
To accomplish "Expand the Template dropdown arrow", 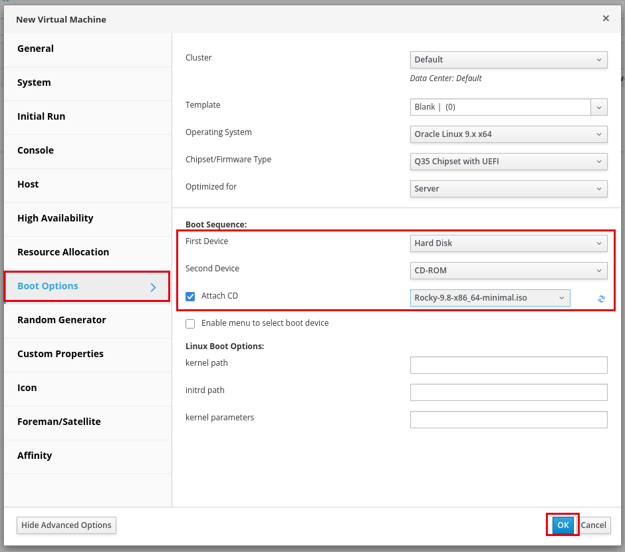I will pos(599,107).
